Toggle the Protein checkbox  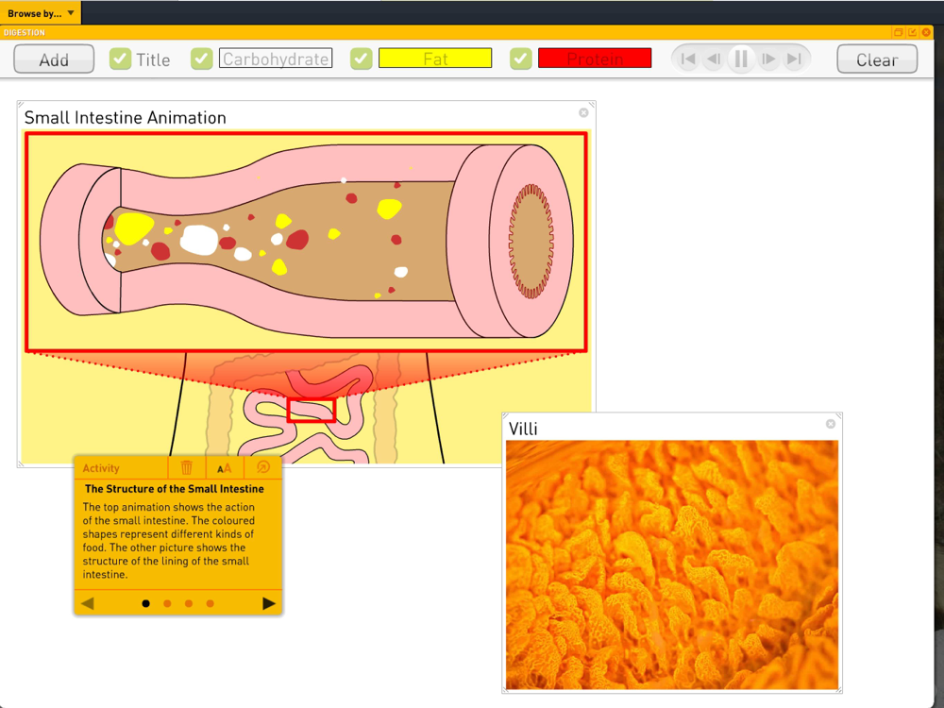(x=521, y=59)
